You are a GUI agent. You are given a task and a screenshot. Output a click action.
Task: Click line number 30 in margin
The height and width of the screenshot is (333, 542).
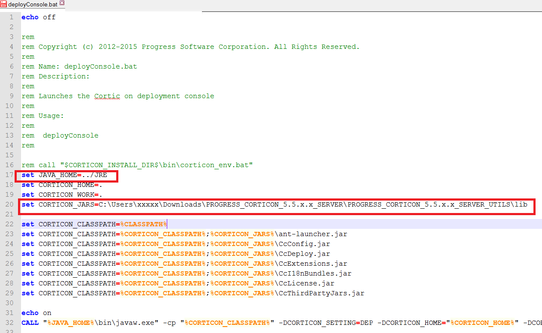(9, 303)
